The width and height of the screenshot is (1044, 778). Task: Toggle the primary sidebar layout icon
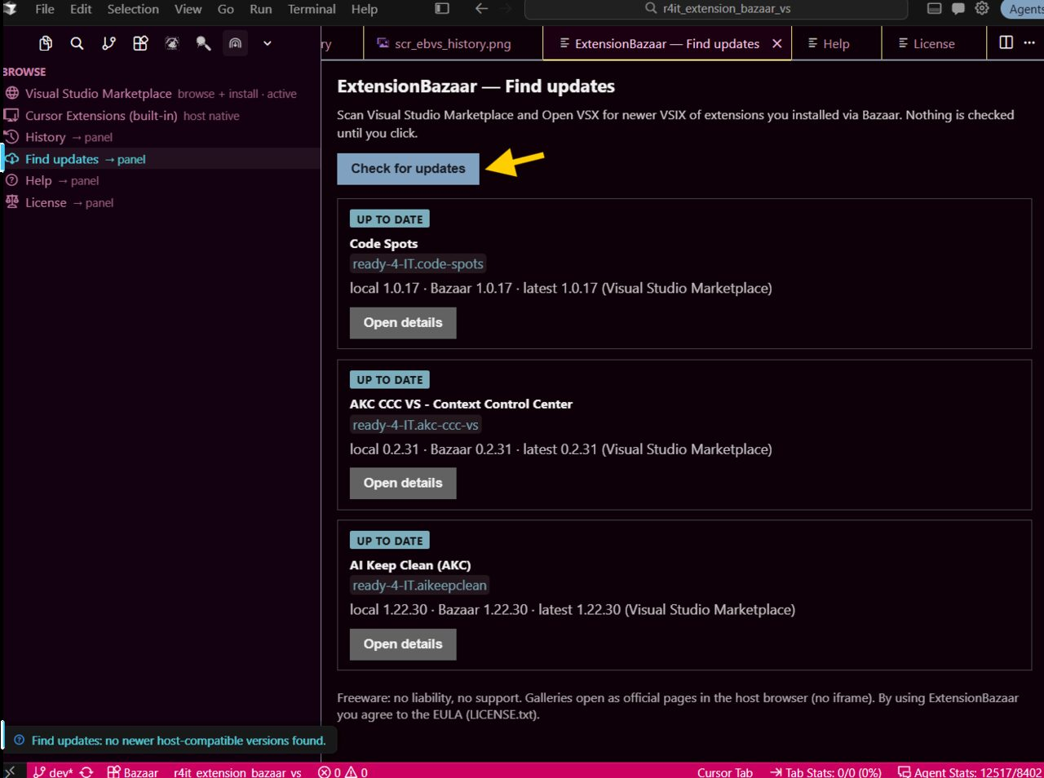(442, 9)
